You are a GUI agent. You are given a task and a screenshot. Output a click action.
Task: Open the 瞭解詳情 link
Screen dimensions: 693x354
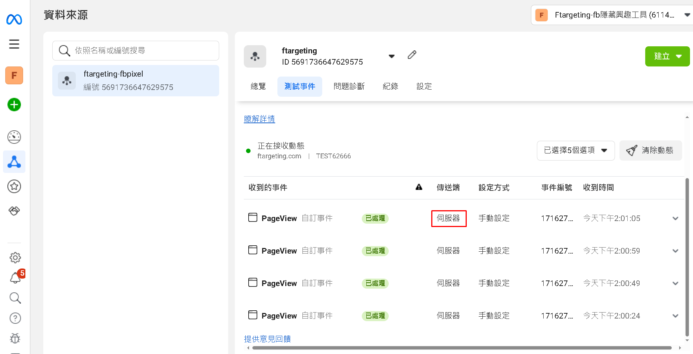click(x=260, y=119)
